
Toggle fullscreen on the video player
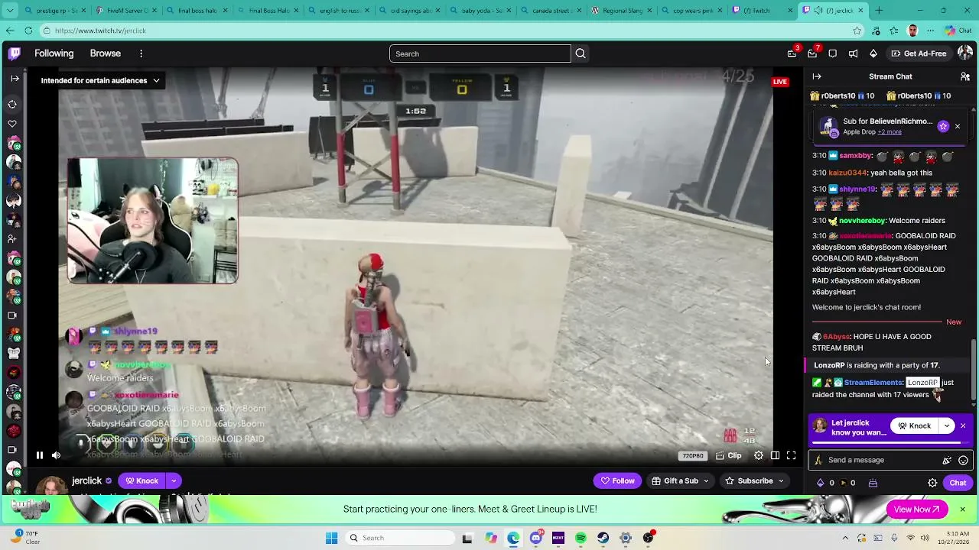pos(792,455)
